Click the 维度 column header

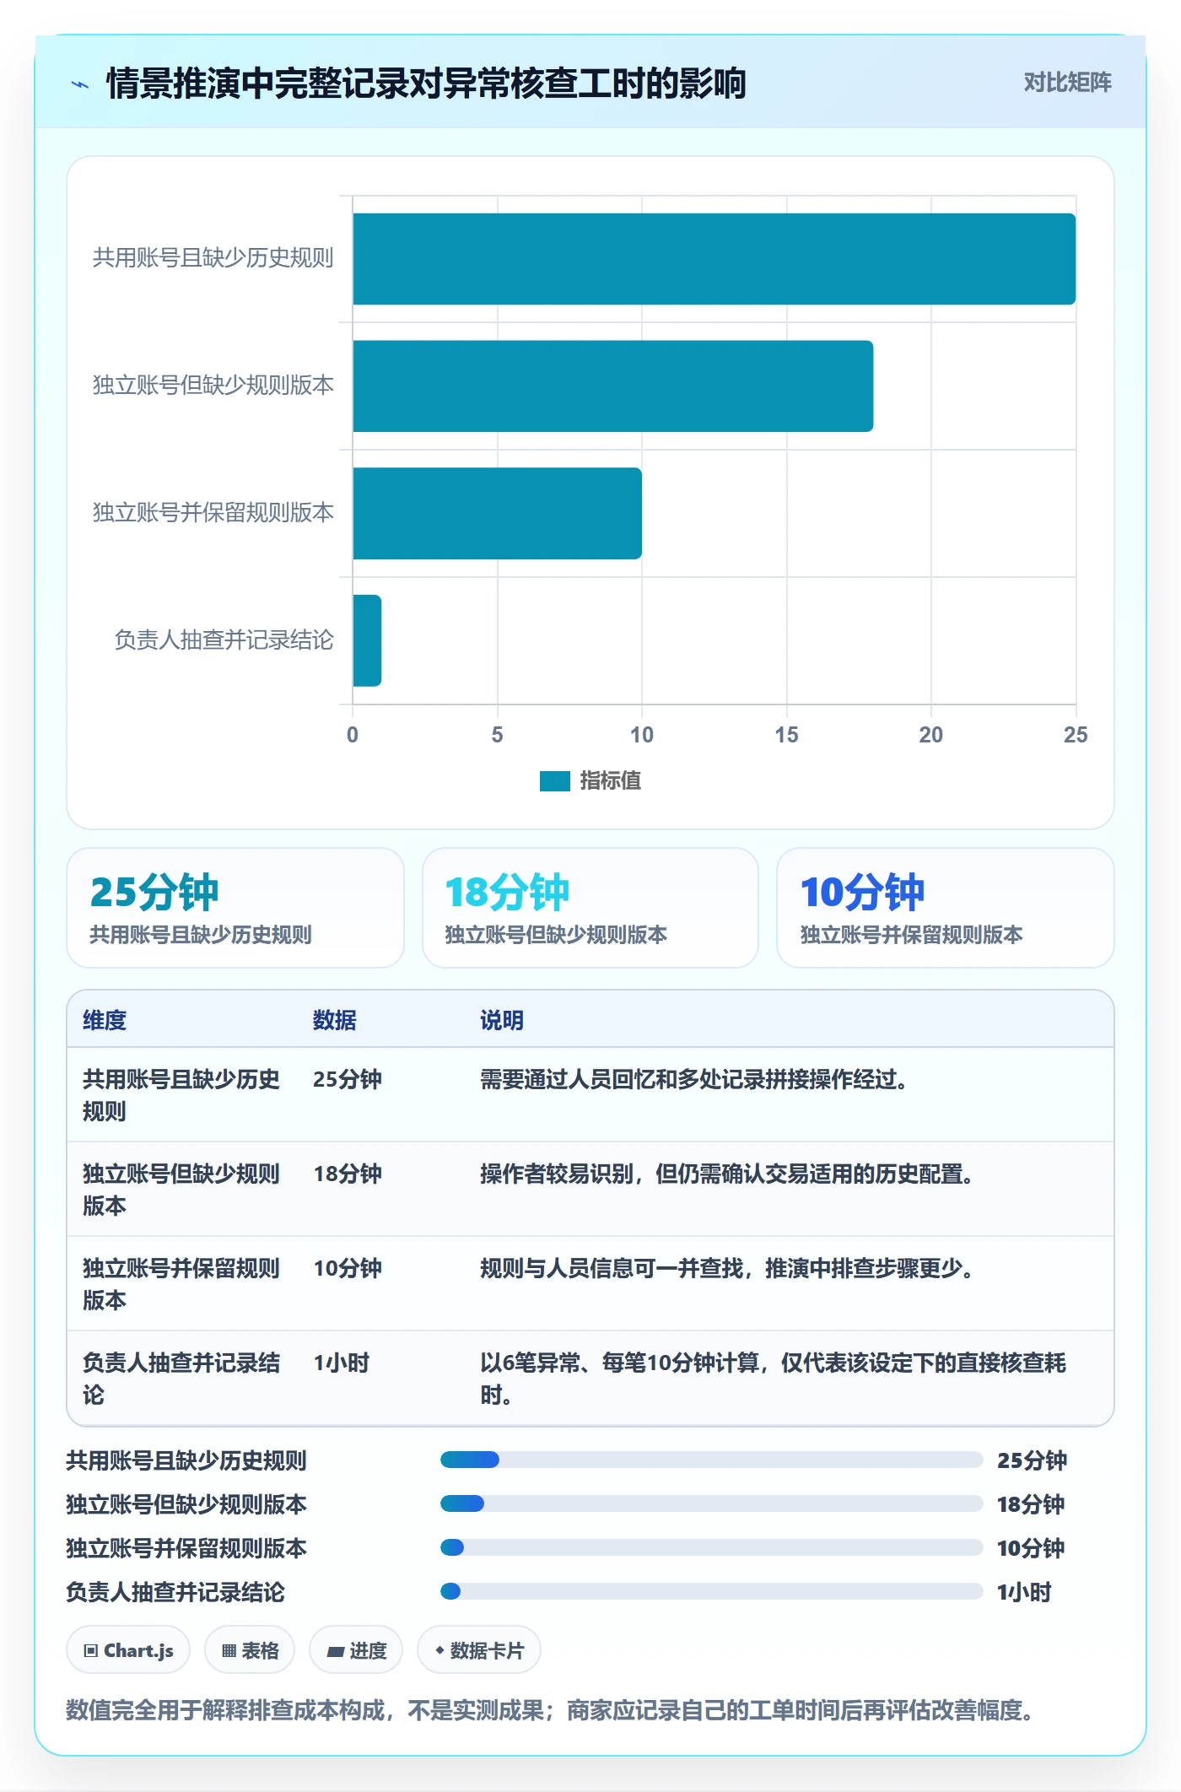tap(105, 1020)
